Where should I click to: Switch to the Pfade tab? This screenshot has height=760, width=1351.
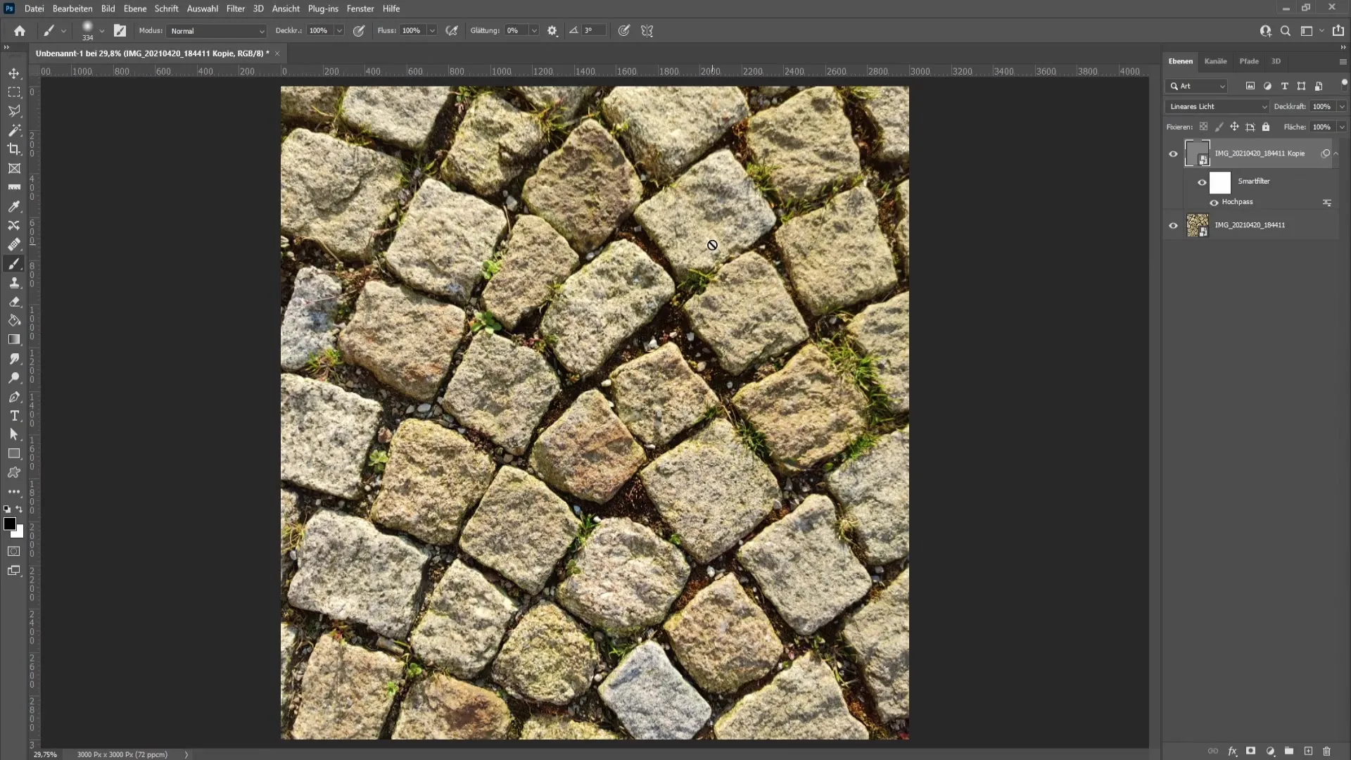click(1251, 61)
